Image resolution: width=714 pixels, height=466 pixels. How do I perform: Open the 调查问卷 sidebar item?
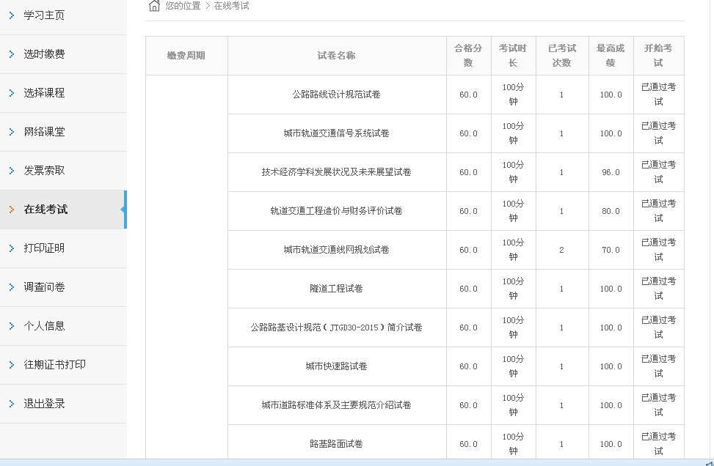pyautogui.click(x=45, y=287)
